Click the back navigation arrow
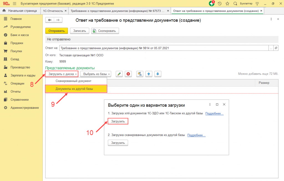 pyautogui.click(x=50, y=20)
